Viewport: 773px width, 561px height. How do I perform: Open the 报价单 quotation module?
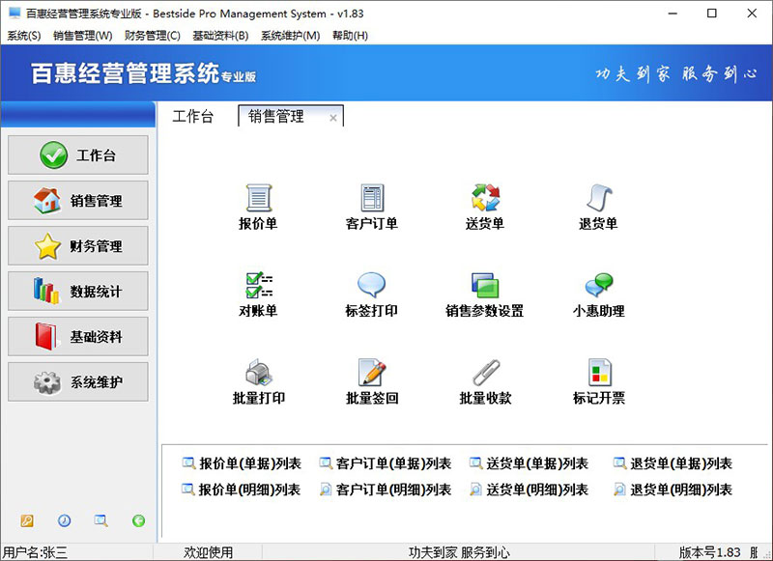[x=258, y=207]
